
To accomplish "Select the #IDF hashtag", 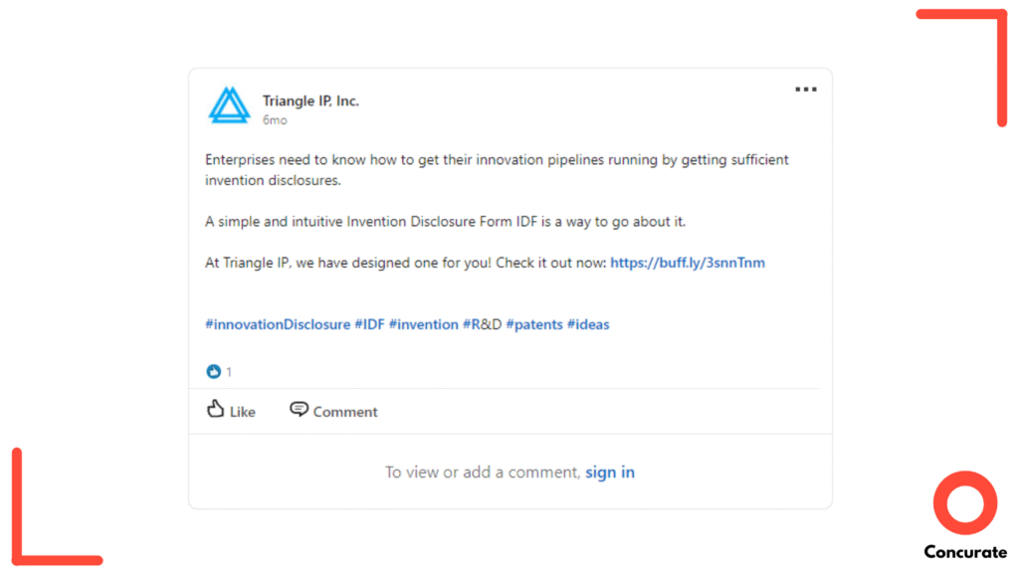I will coord(369,324).
